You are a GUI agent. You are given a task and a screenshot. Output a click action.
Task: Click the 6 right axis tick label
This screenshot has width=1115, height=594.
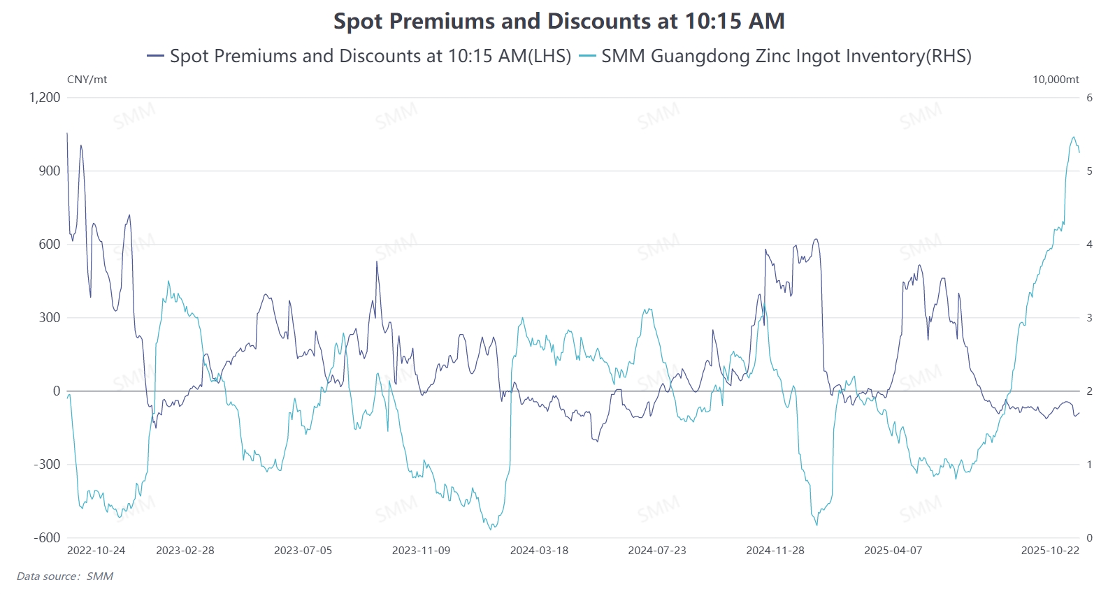pos(1089,98)
